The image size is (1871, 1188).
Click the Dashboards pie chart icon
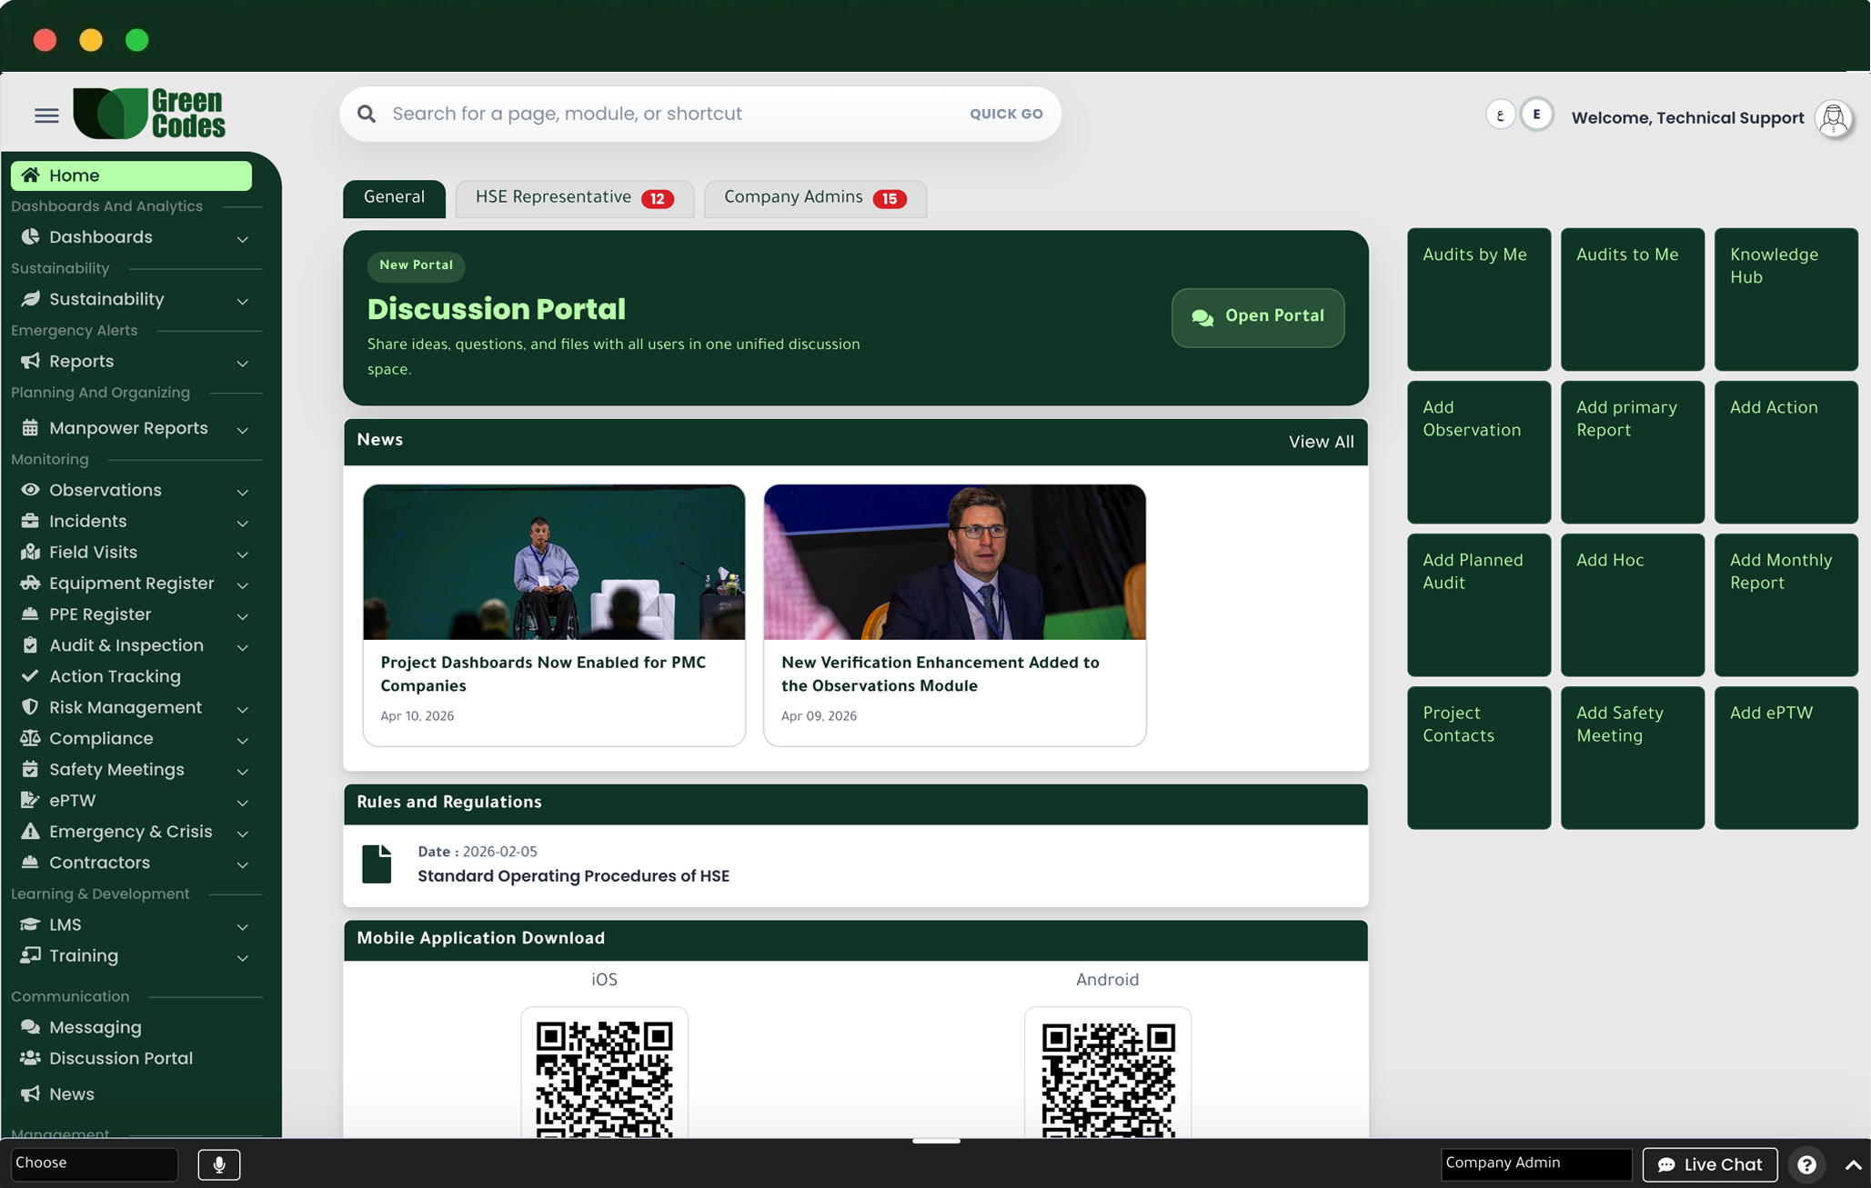[30, 236]
